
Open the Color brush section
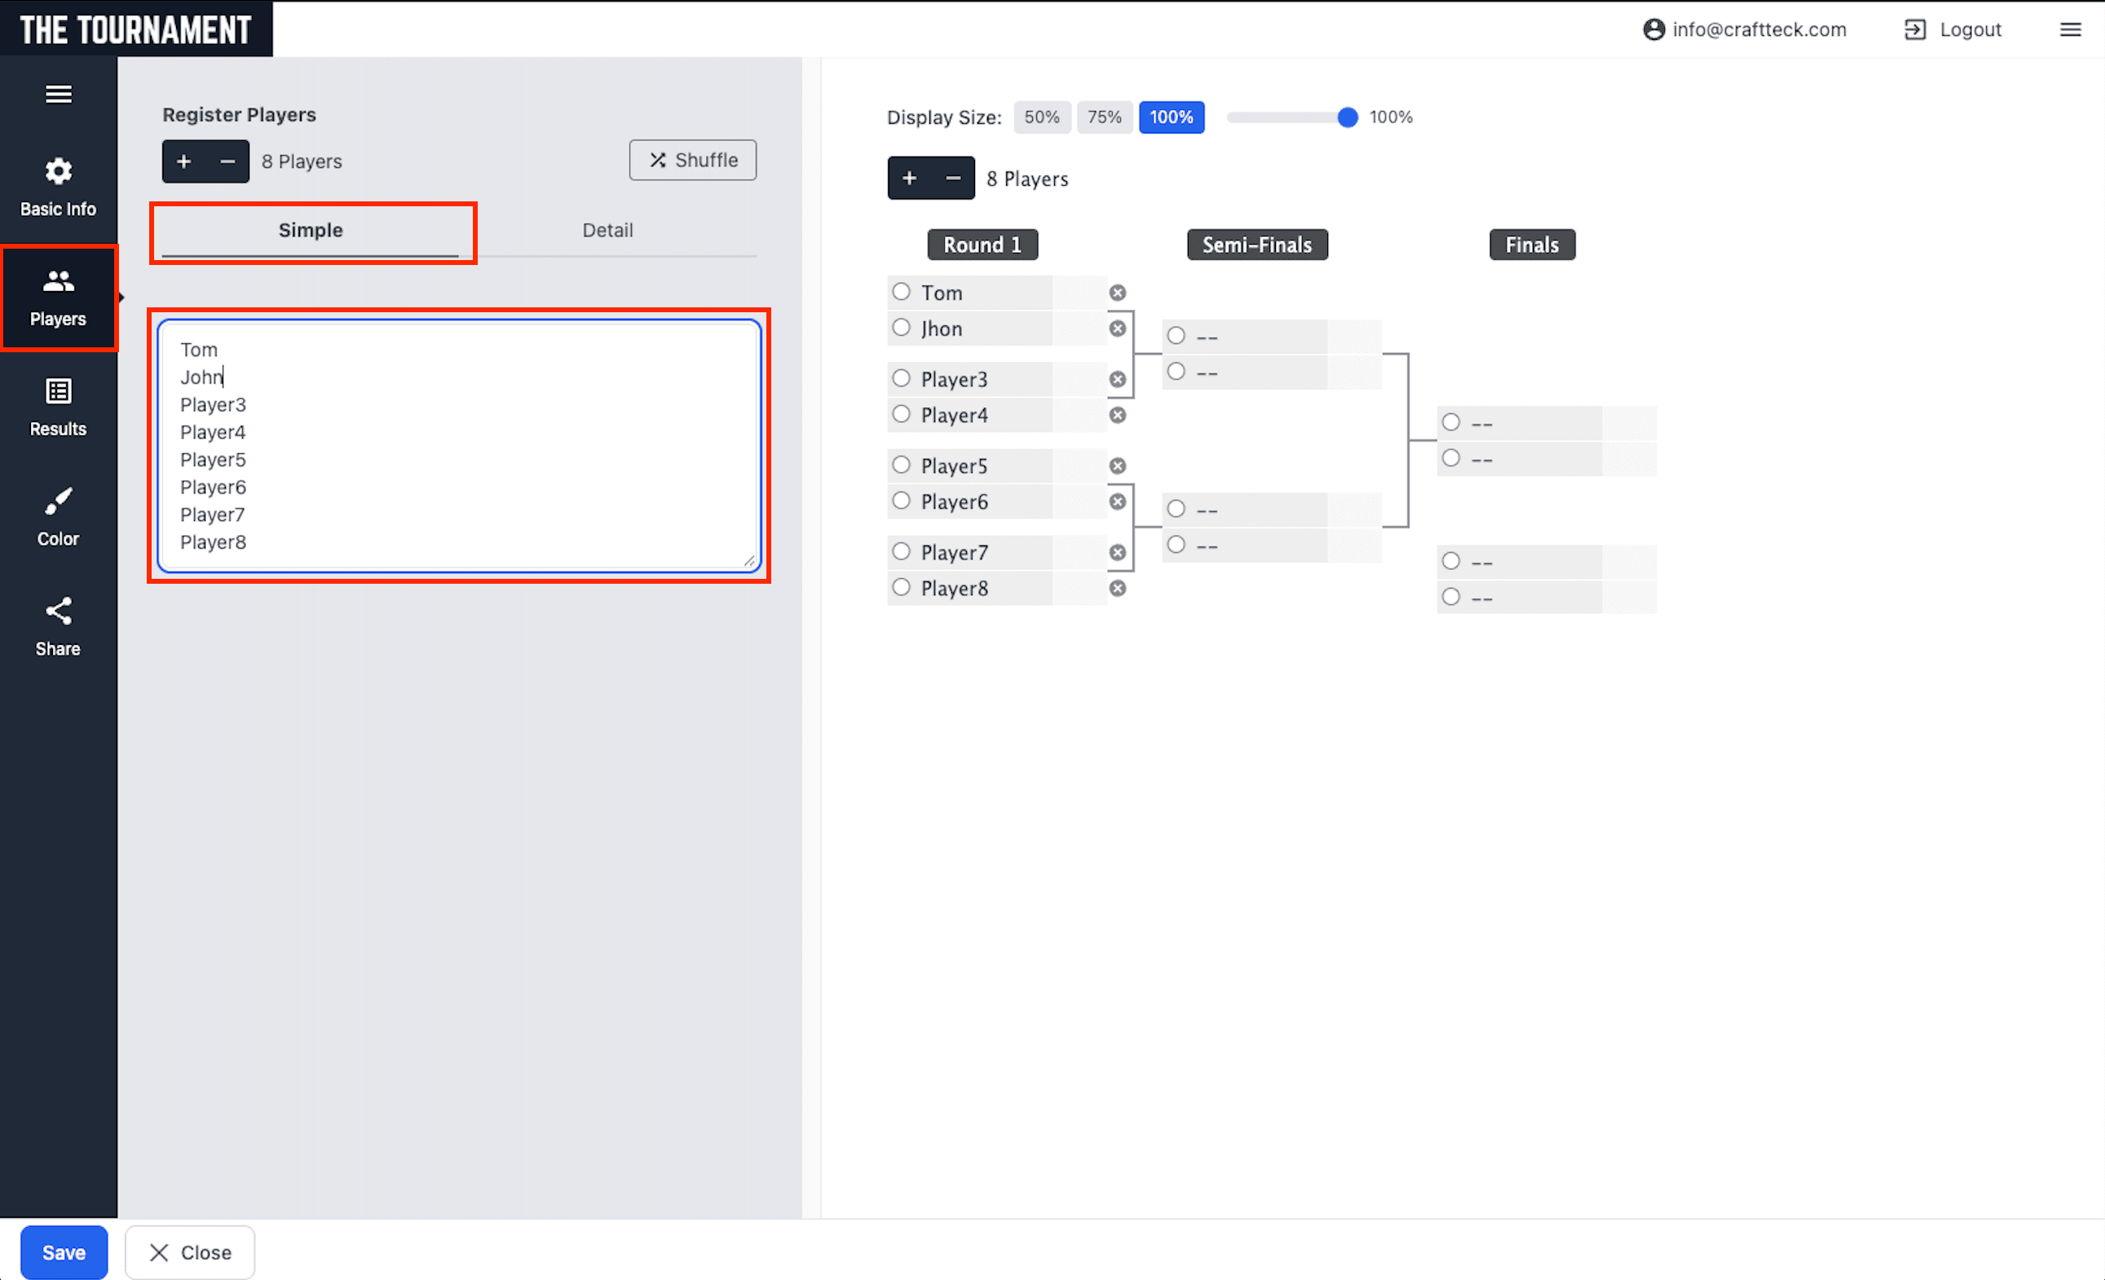pyautogui.click(x=58, y=517)
